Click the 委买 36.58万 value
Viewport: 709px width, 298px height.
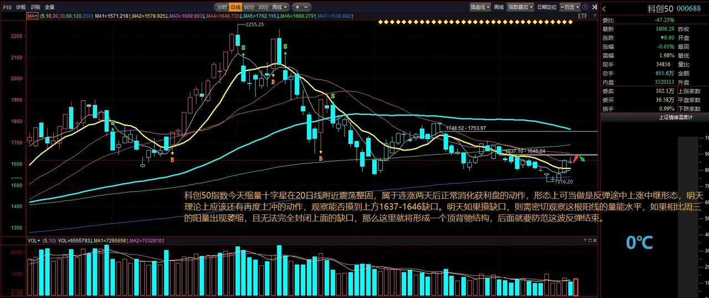(x=664, y=100)
